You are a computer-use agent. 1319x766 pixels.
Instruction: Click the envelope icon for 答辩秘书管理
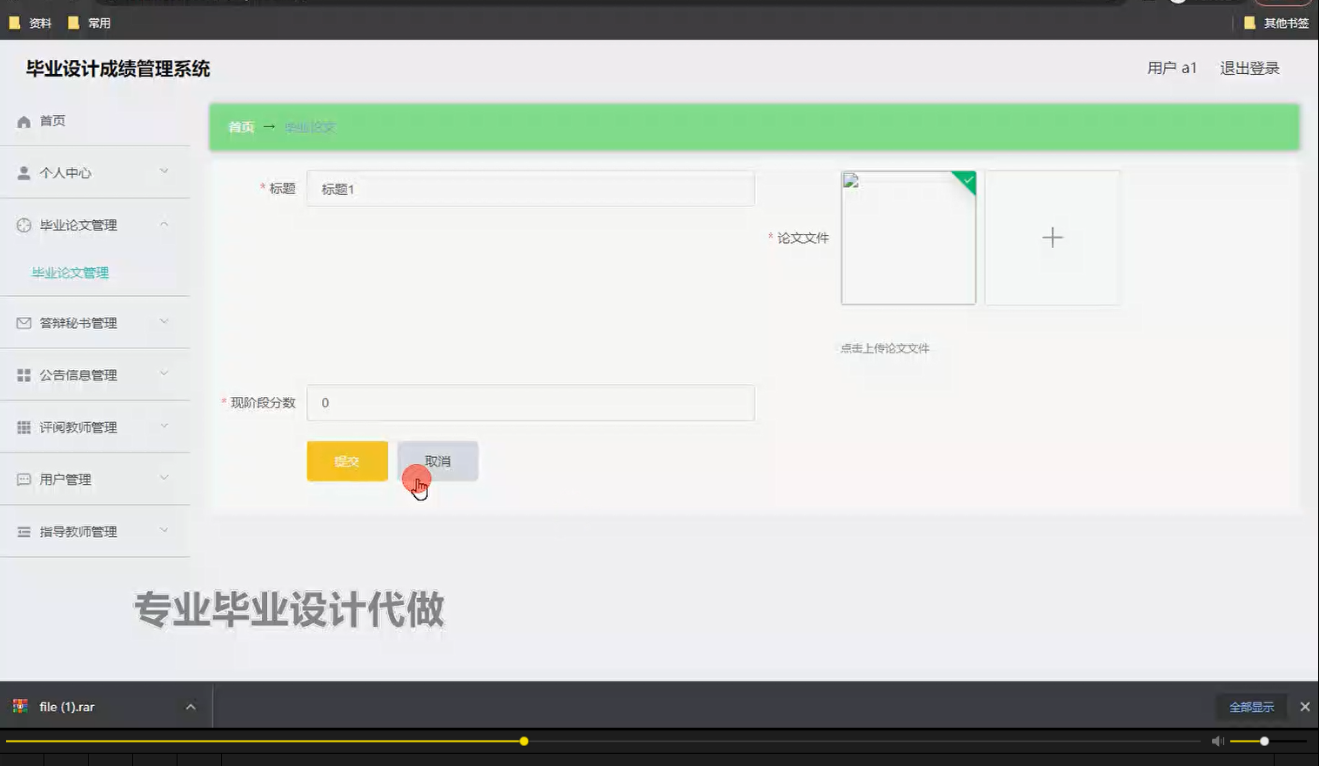tap(23, 322)
